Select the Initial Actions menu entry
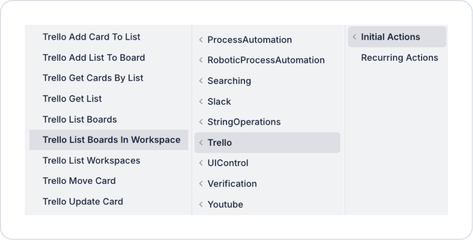This screenshot has width=473, height=240. [397, 37]
